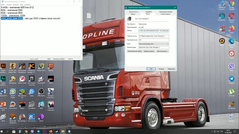Switch to the Compatibility tab

pos(165,14)
